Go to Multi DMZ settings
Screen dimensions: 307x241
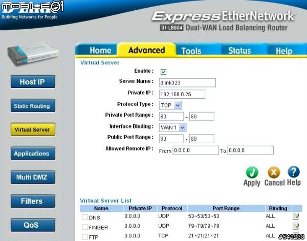[x=33, y=178]
